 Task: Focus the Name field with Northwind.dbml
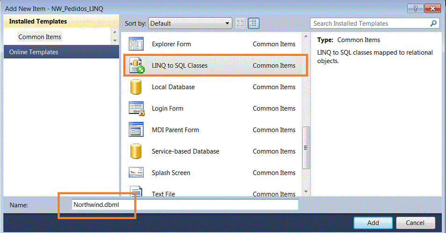185,205
